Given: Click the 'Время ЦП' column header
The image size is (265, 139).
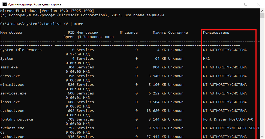Looking at the screenshot, I should coord(72,37).
